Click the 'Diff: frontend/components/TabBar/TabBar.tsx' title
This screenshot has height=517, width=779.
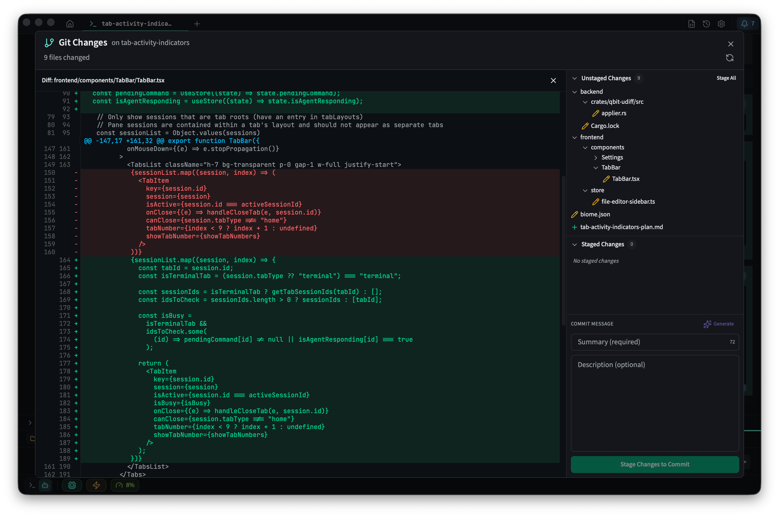tap(103, 80)
